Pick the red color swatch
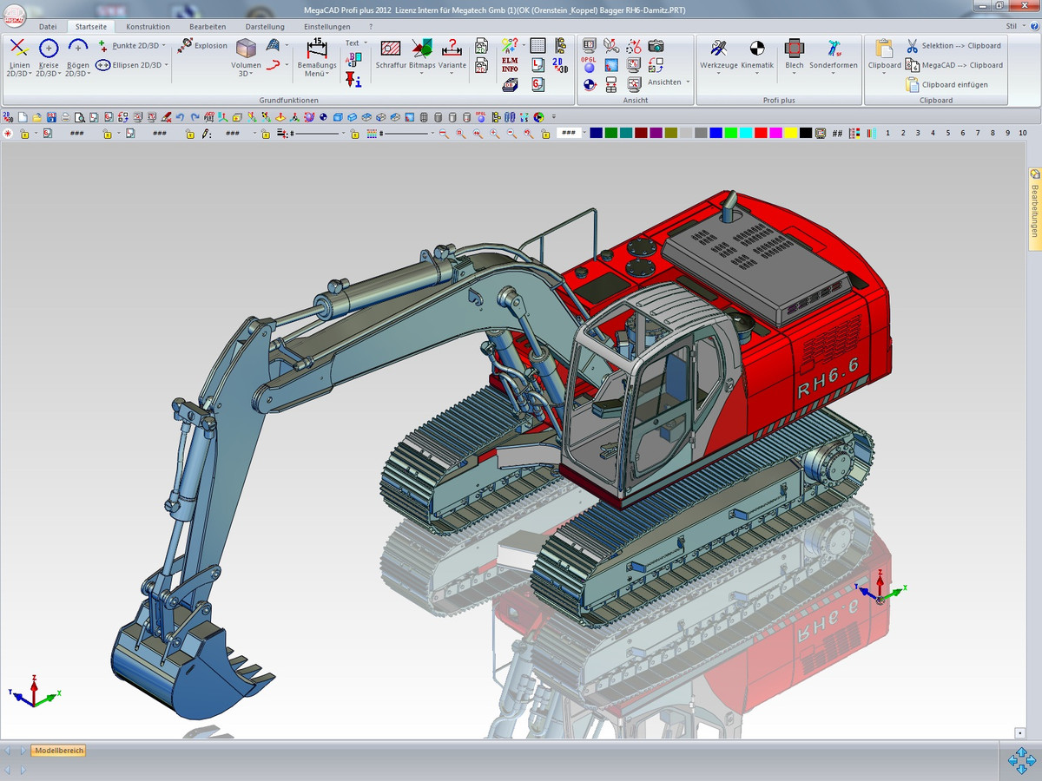The image size is (1042, 781). [x=760, y=133]
